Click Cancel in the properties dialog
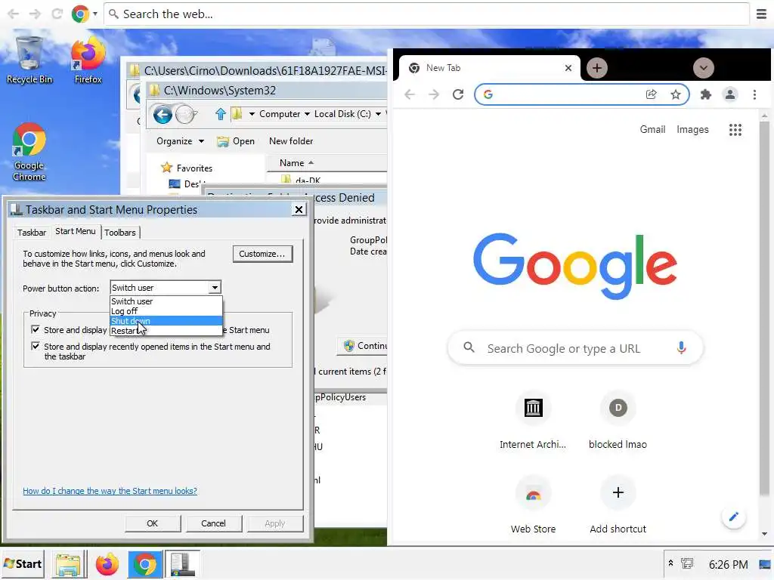774x580 pixels. [x=213, y=523]
